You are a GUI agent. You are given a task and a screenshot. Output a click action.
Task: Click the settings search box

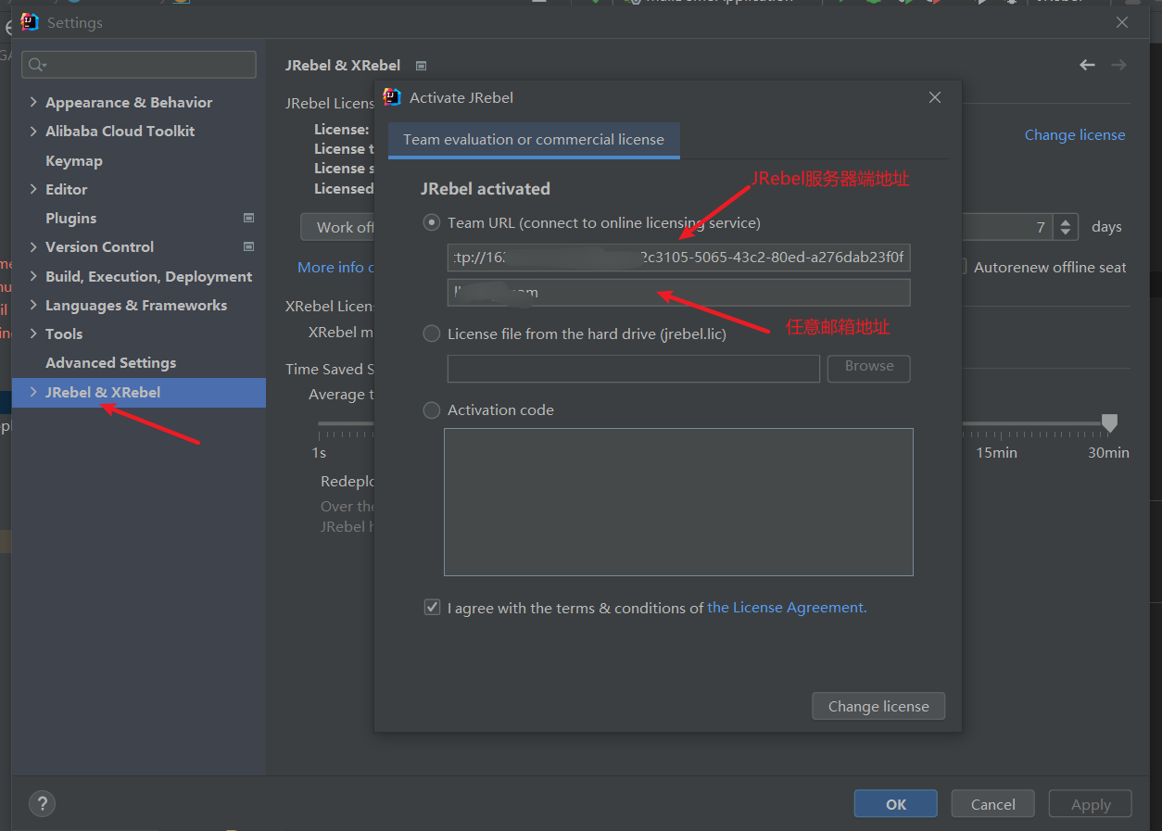139,65
